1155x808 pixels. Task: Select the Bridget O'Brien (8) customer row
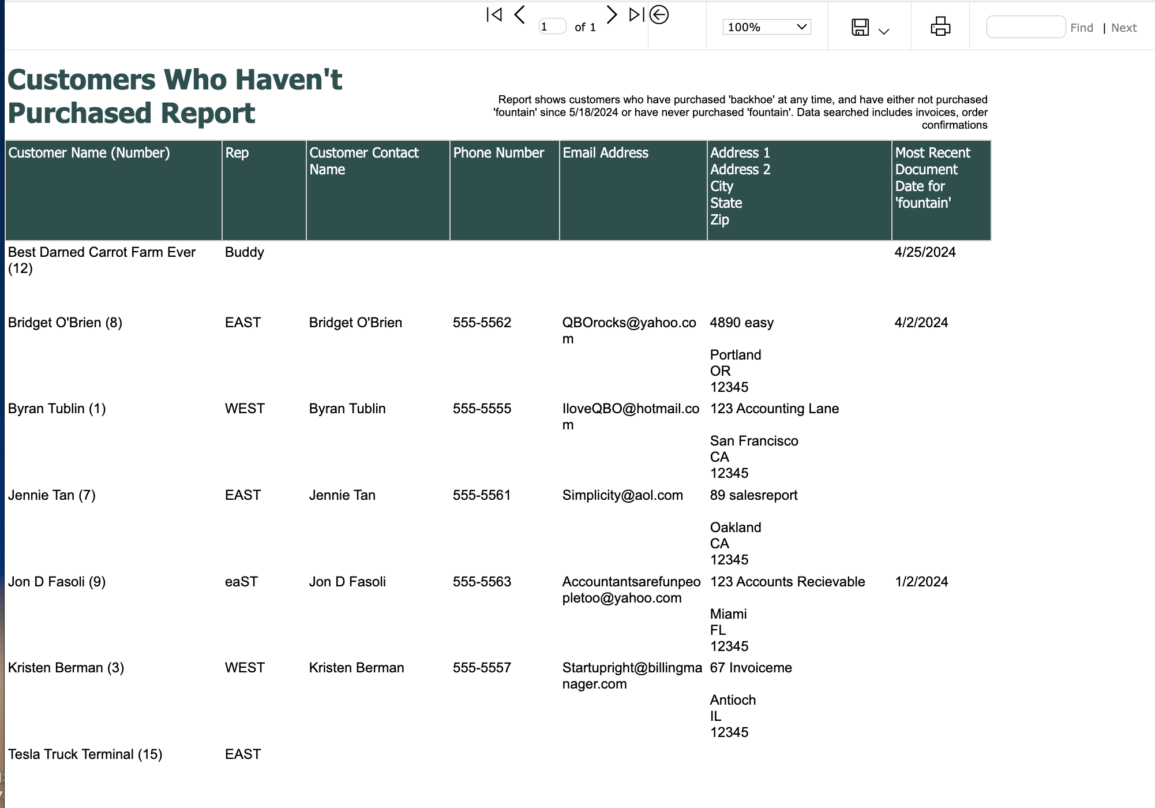65,323
